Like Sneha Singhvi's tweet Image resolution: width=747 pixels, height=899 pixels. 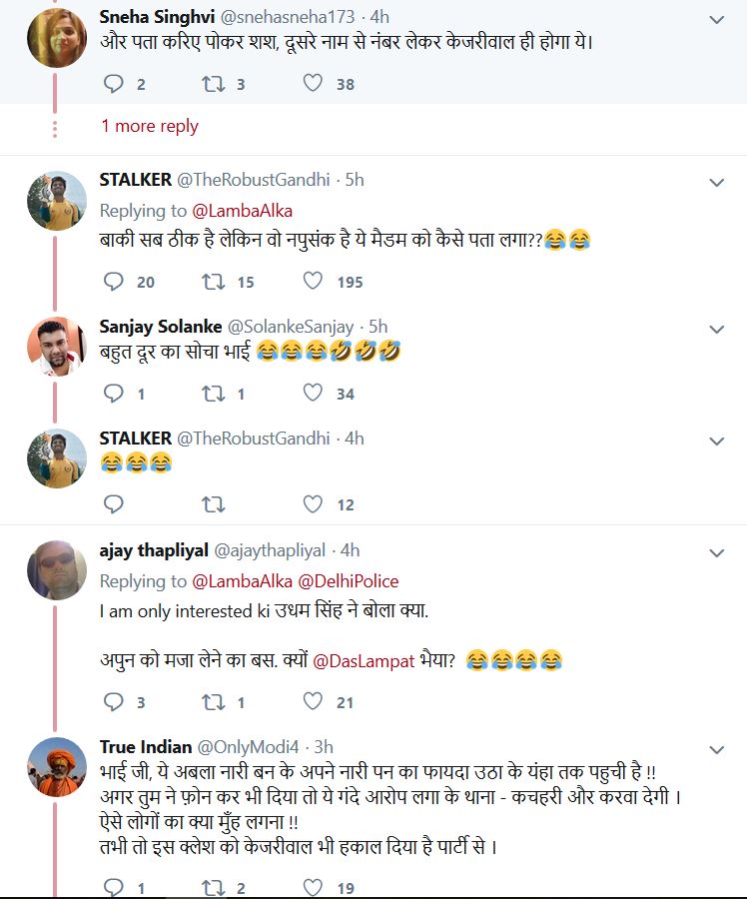(x=313, y=84)
